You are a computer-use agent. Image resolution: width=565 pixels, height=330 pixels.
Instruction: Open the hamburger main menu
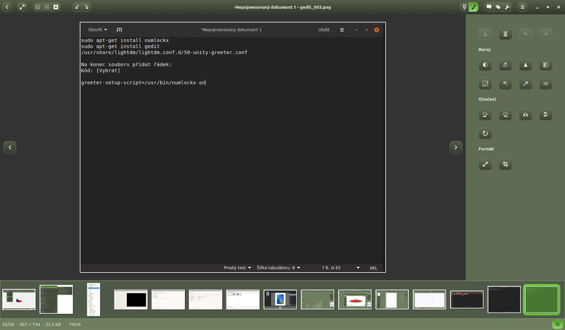[x=522, y=7]
